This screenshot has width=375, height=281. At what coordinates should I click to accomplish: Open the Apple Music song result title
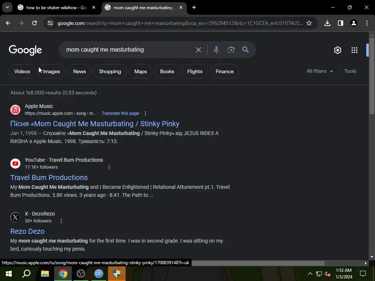click(x=95, y=124)
